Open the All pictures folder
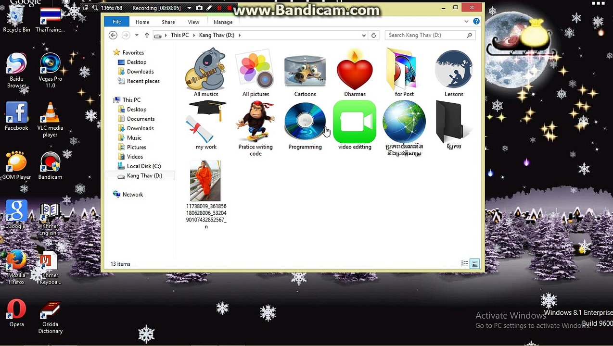 pos(255,72)
